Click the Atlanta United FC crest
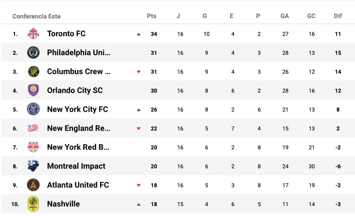Image resolution: width=355 pixels, height=216 pixels. pyautogui.click(x=33, y=185)
